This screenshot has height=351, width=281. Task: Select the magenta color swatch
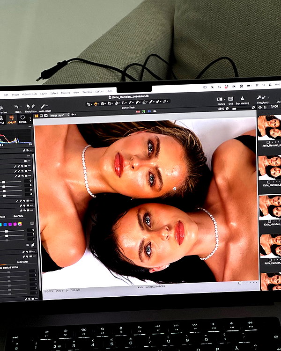(x=15, y=224)
